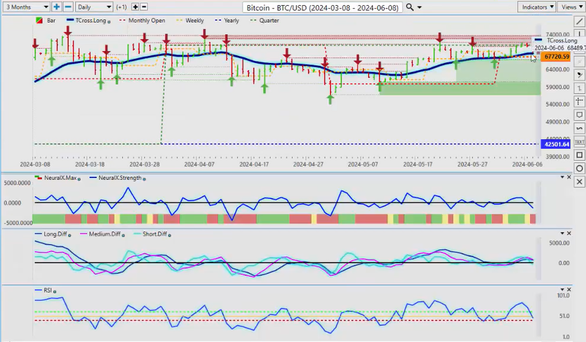Open the Views dropdown menu
Viewport: 586px width, 342px height.
pyautogui.click(x=571, y=7)
